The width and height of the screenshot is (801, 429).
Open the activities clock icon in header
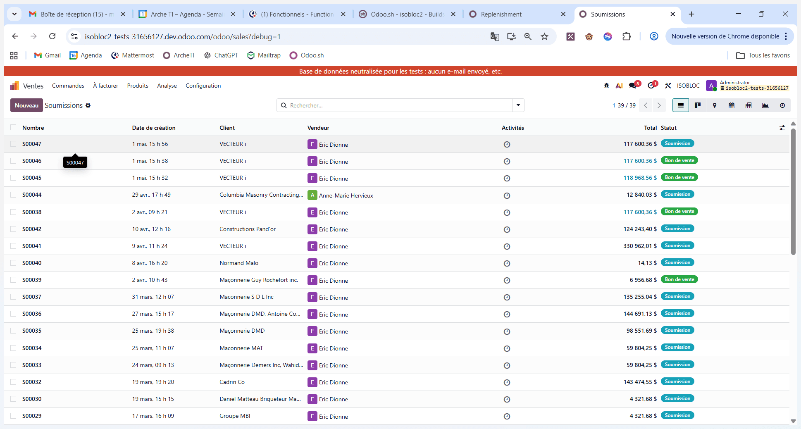pos(652,85)
